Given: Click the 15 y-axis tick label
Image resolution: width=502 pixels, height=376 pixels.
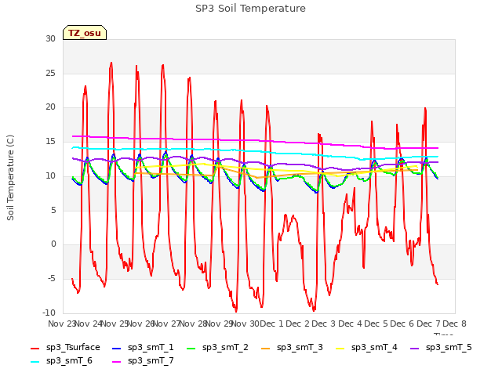Looking at the screenshot, I should point(50,141).
